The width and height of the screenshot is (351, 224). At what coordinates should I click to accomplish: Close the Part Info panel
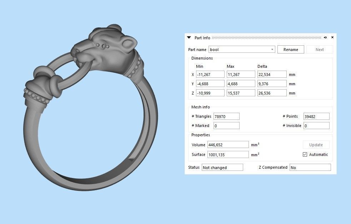[x=332, y=37]
